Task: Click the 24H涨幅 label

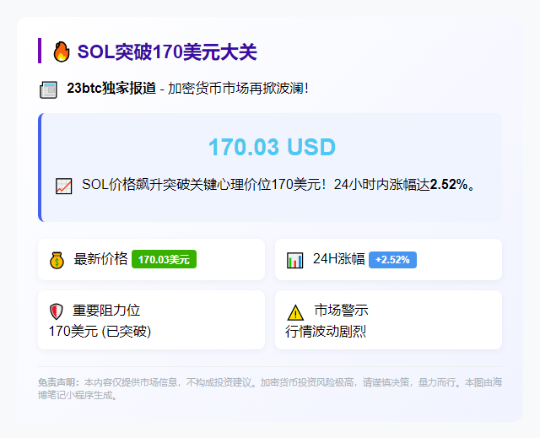Action: 338,258
